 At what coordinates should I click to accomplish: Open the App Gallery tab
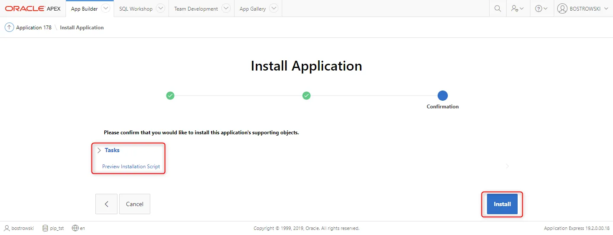coord(252,8)
